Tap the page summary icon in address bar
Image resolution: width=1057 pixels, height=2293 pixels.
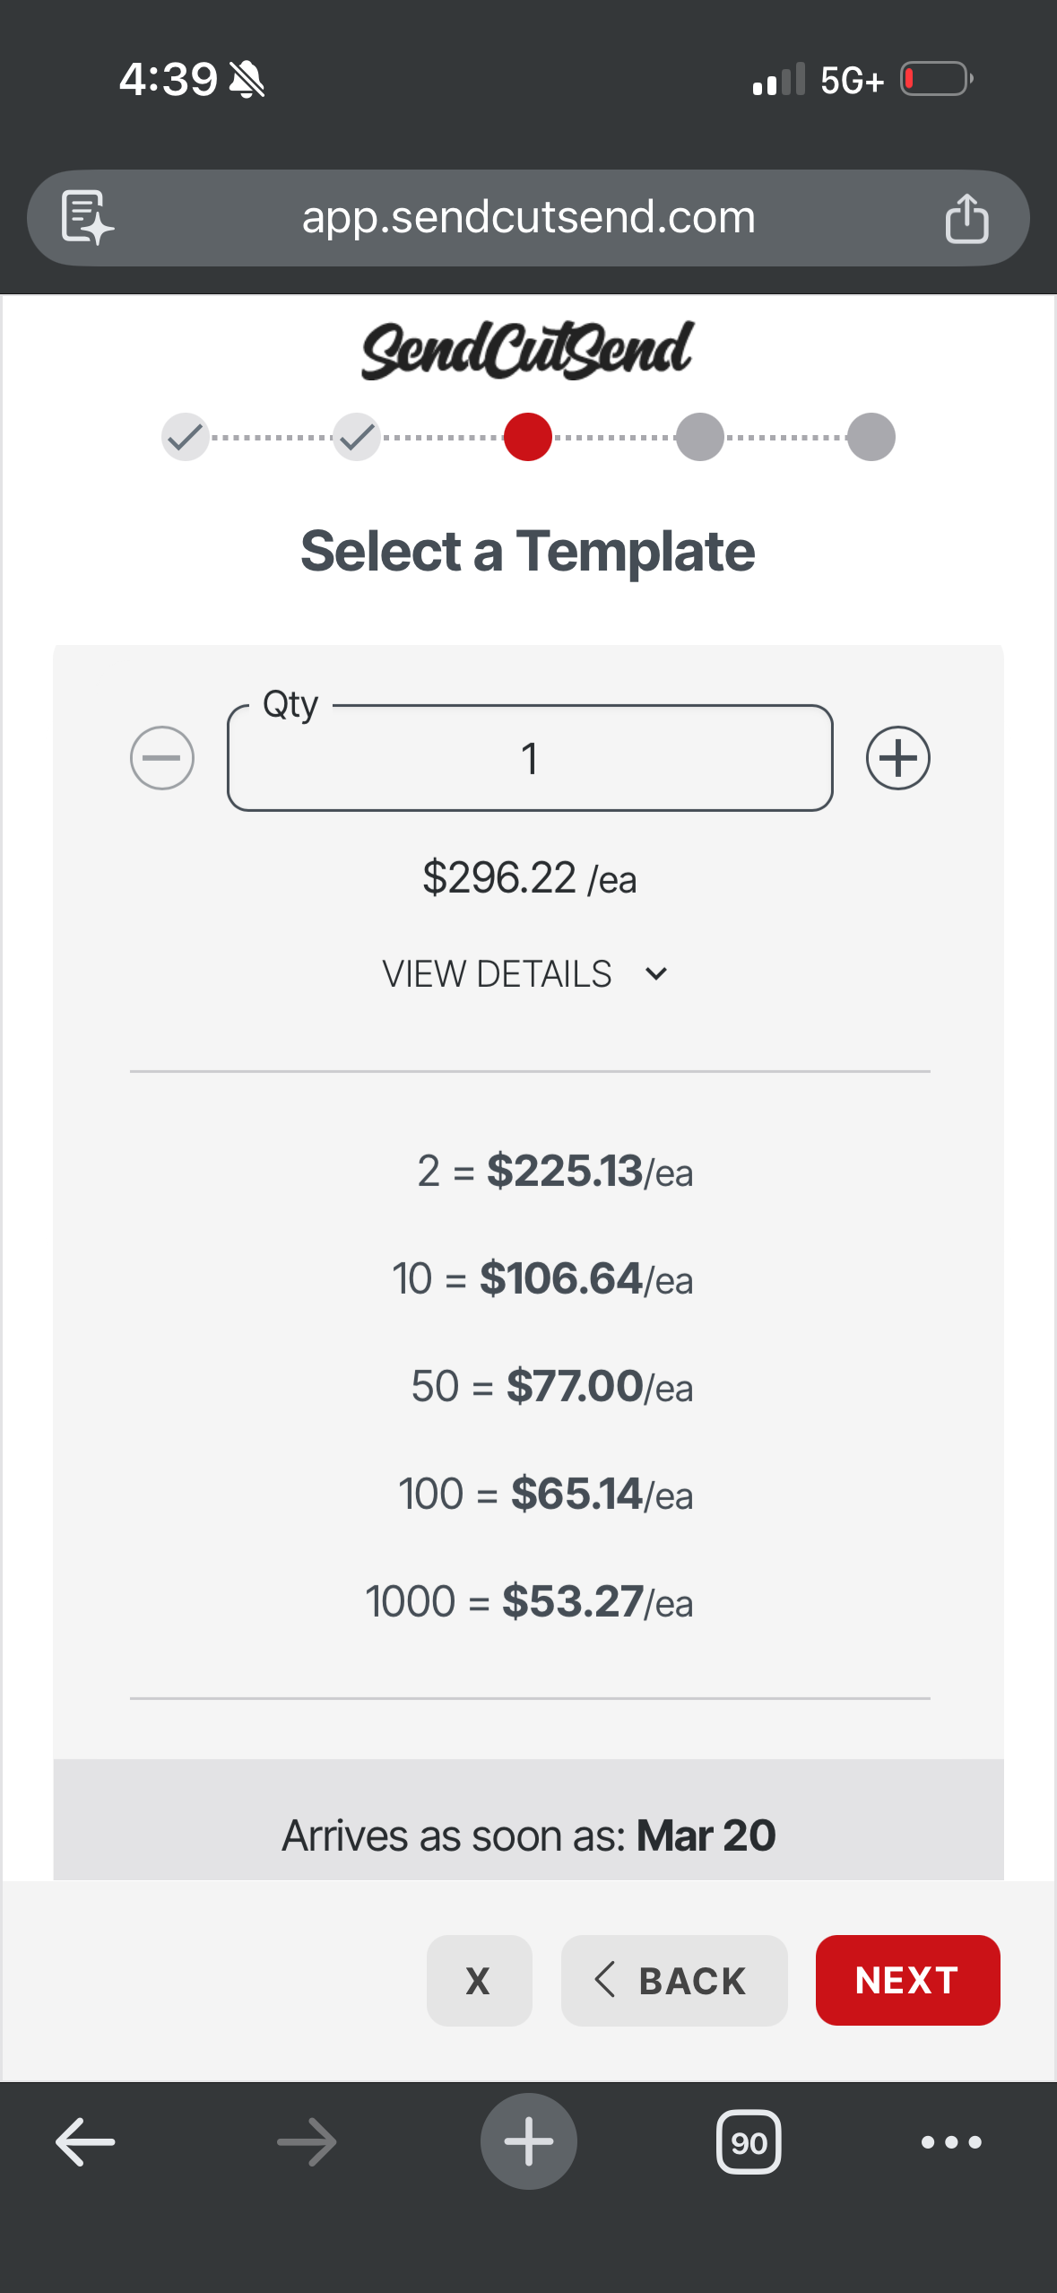pos(87,217)
